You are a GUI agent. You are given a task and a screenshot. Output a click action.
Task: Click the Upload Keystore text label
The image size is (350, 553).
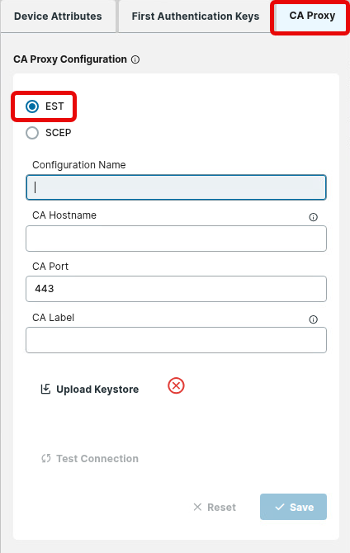97,390
